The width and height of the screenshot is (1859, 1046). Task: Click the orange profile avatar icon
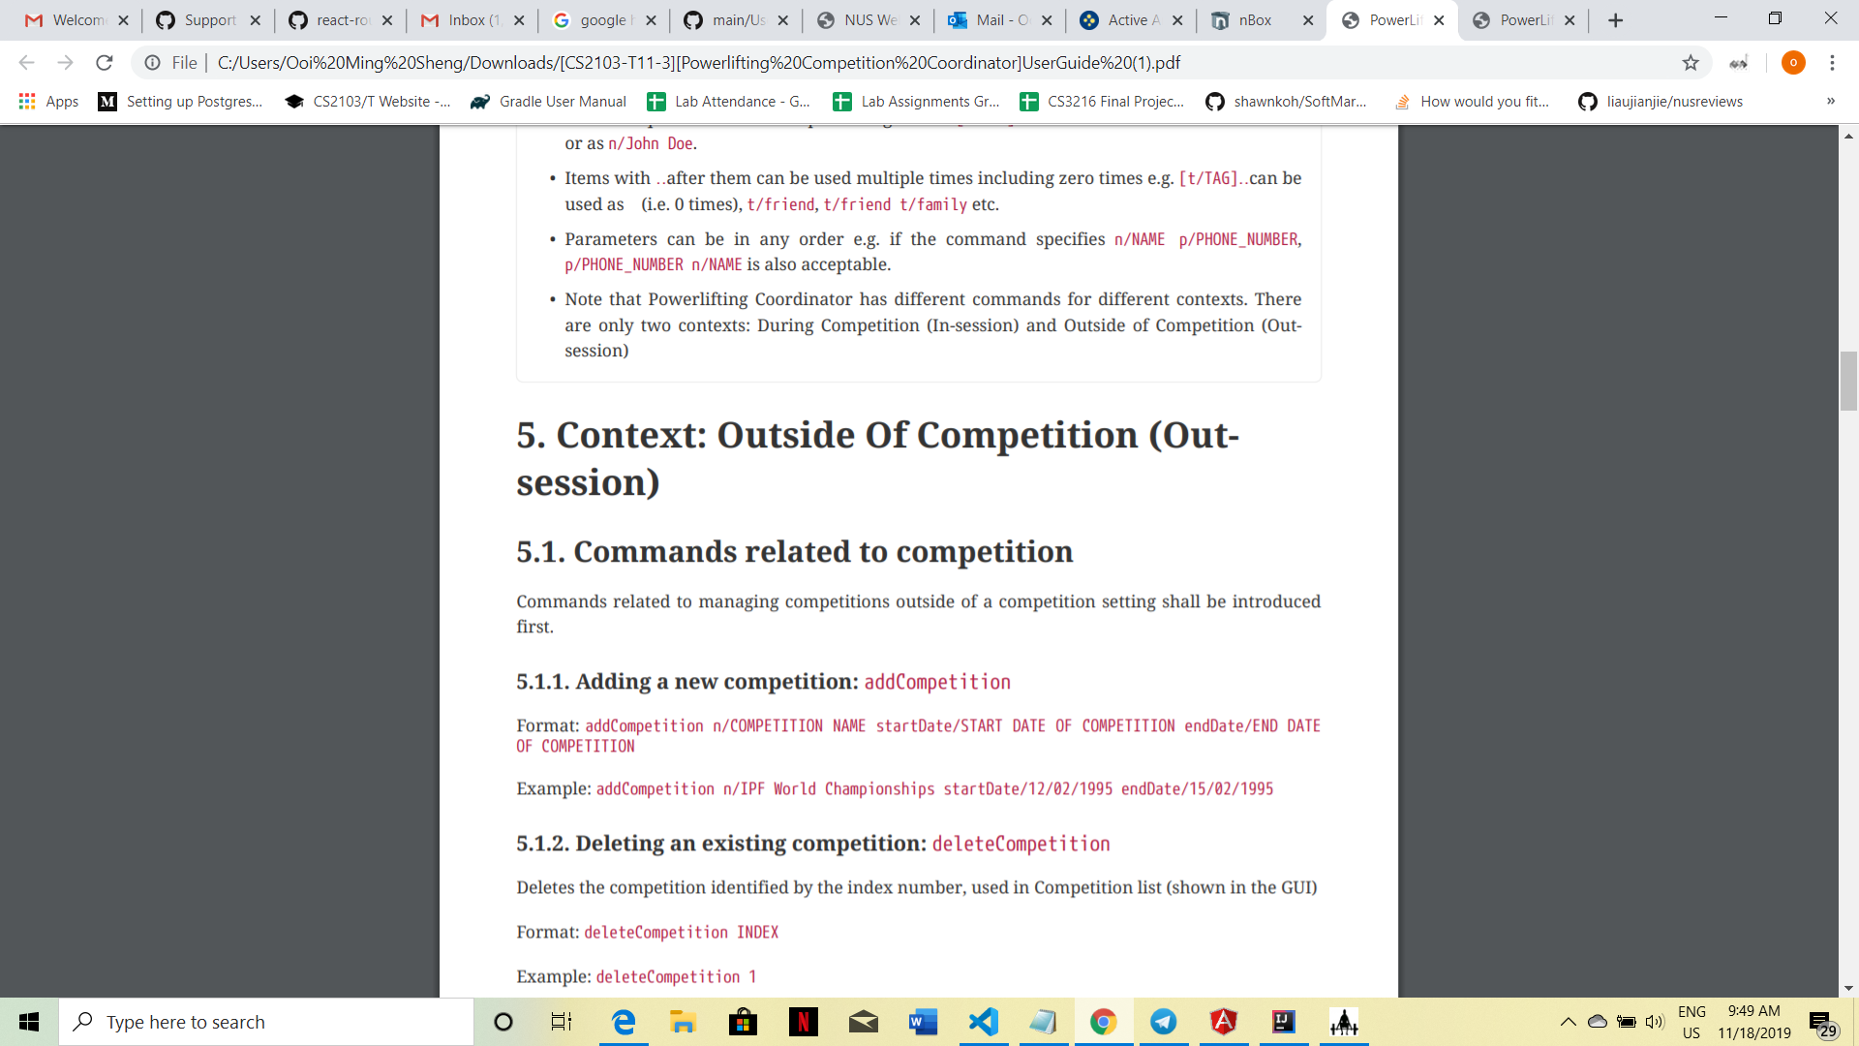[x=1793, y=63]
